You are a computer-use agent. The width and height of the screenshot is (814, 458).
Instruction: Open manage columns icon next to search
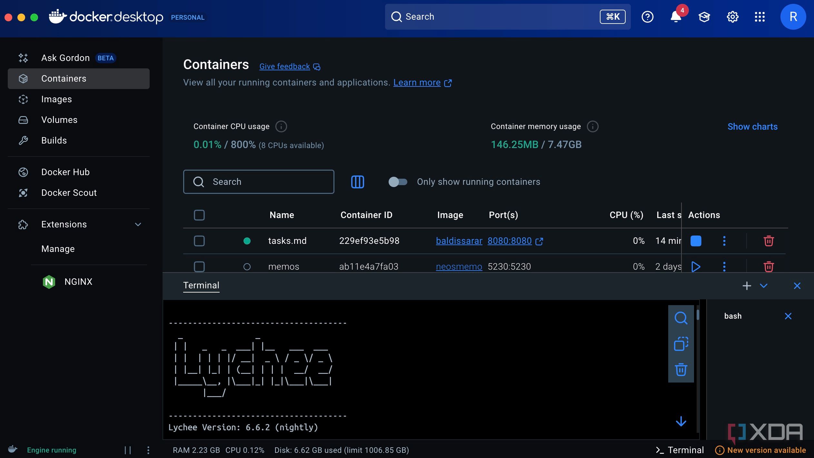(x=357, y=182)
